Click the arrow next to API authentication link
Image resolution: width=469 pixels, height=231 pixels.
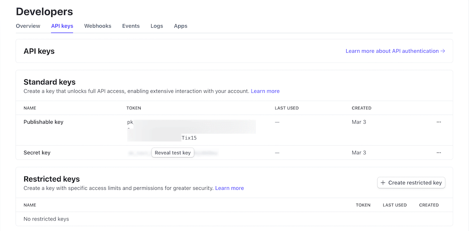[x=443, y=51]
